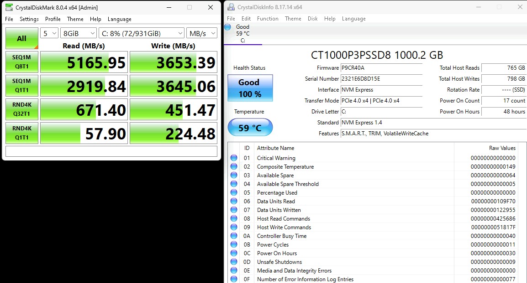Open CrystalDiskInfo Function menu
Image resolution: width=527 pixels, height=283 pixels.
(x=268, y=19)
